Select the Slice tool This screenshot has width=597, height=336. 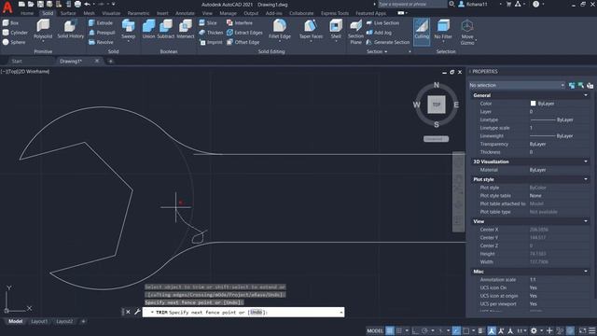coord(208,22)
